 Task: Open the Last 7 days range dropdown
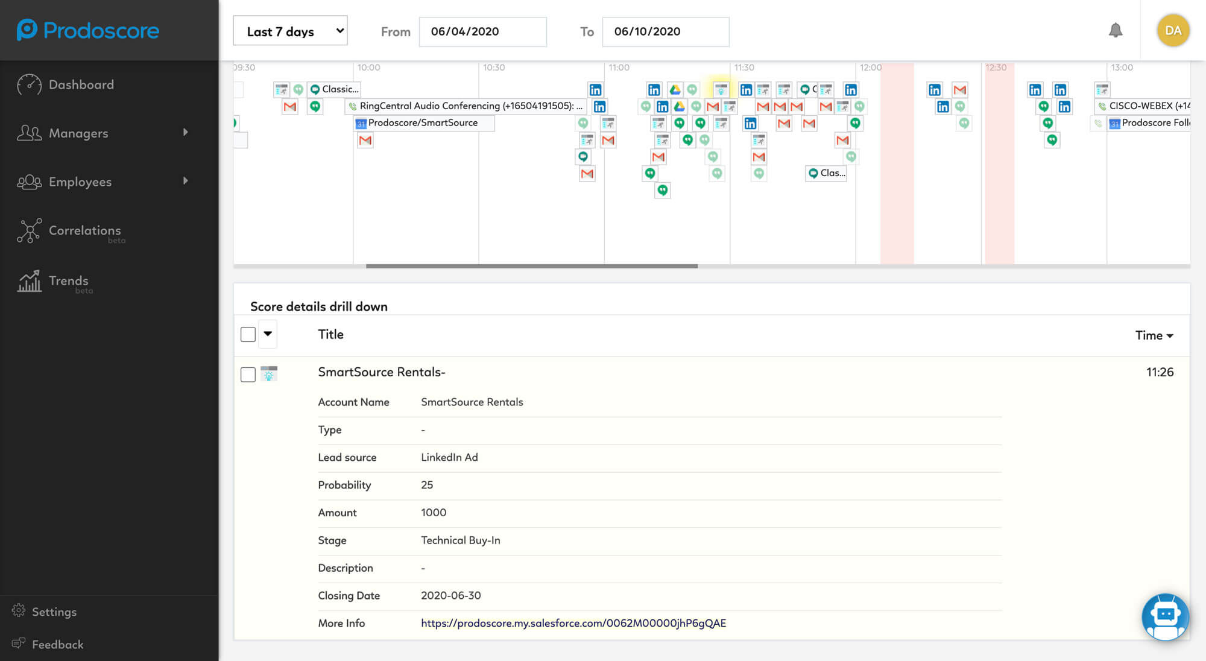click(291, 31)
